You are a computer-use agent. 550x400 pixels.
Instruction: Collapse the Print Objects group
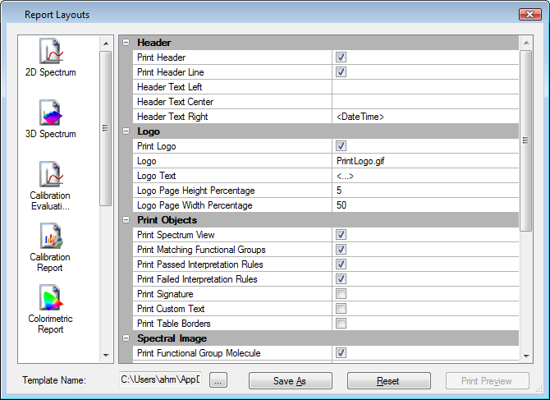126,220
